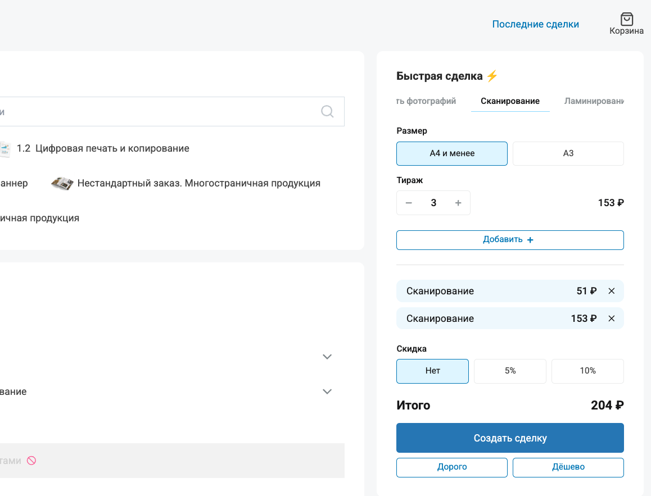Select the A3 size option
Image resolution: width=651 pixels, height=496 pixels.
click(x=568, y=153)
